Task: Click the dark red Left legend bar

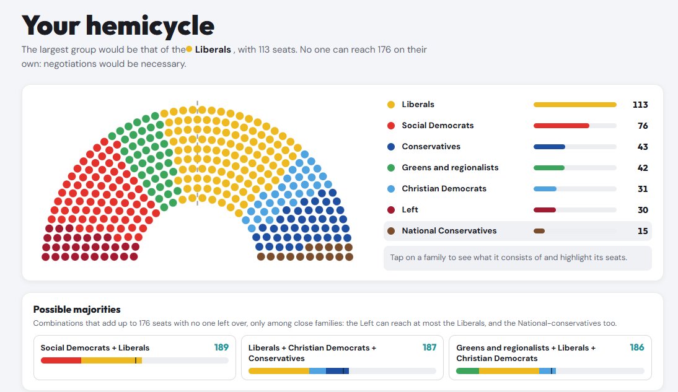Action: click(544, 210)
